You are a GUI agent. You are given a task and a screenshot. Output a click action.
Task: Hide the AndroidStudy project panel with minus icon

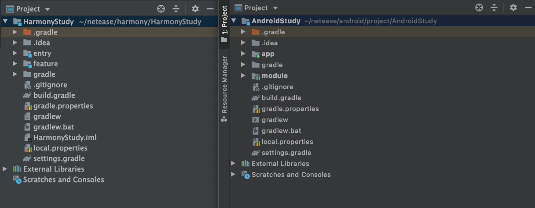528,7
